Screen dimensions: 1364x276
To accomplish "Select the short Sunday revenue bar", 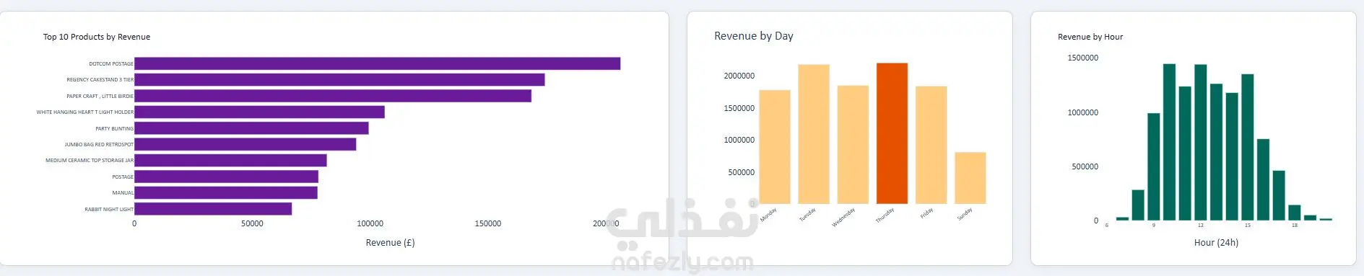I will [x=970, y=178].
